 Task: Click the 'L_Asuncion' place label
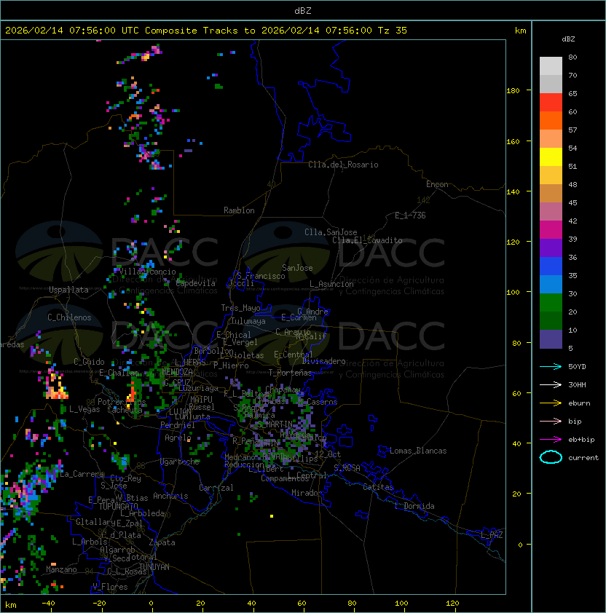pyautogui.click(x=331, y=284)
